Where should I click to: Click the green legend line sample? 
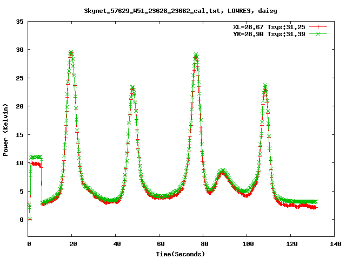point(318,34)
